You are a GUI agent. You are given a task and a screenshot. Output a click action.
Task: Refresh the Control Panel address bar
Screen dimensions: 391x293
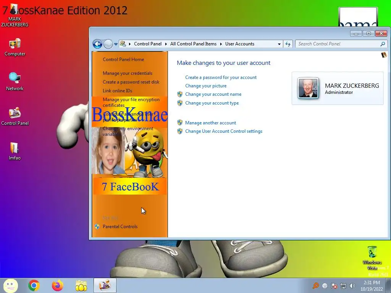click(x=288, y=44)
